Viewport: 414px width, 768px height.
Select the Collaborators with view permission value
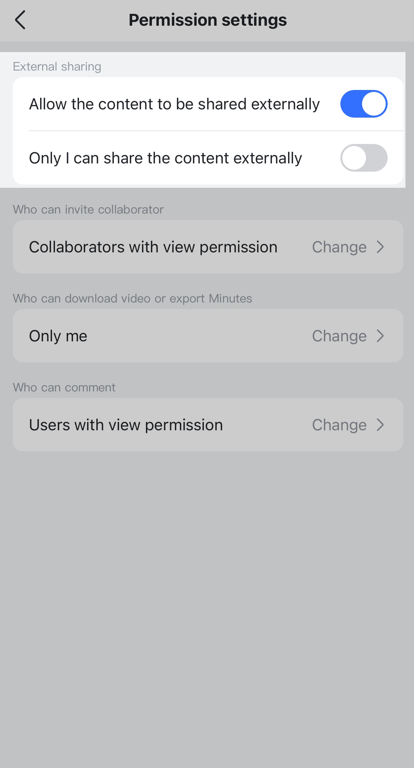153,247
